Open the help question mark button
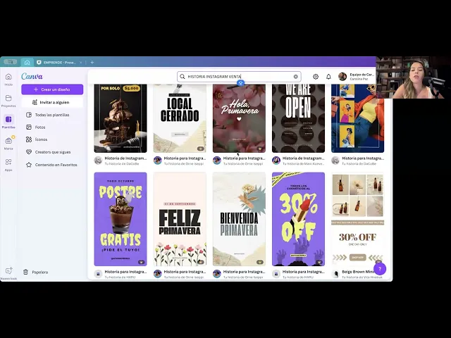The width and height of the screenshot is (451, 338). pyautogui.click(x=380, y=269)
